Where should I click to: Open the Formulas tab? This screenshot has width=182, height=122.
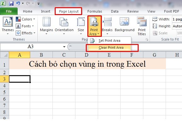95,11
